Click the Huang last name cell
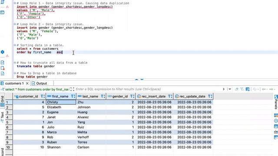Image resolution: width=278 pixels, height=156 pixels. (91, 112)
